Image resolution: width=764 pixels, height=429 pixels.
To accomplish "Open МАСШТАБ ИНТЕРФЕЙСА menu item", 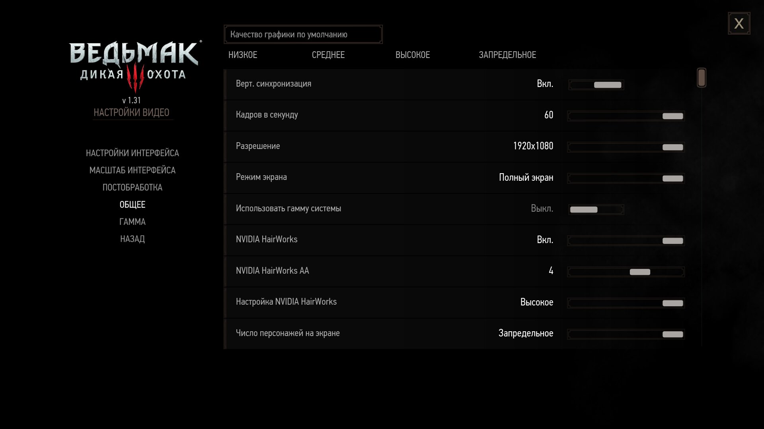I will 133,170.
